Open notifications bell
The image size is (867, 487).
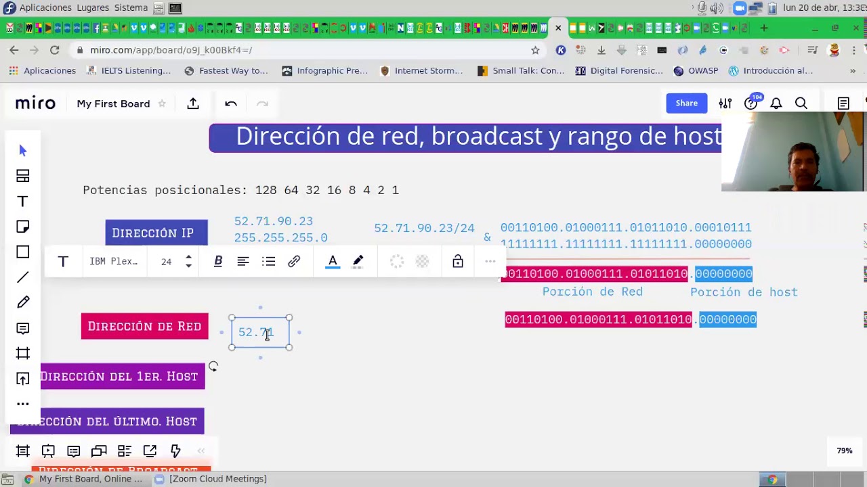(776, 103)
